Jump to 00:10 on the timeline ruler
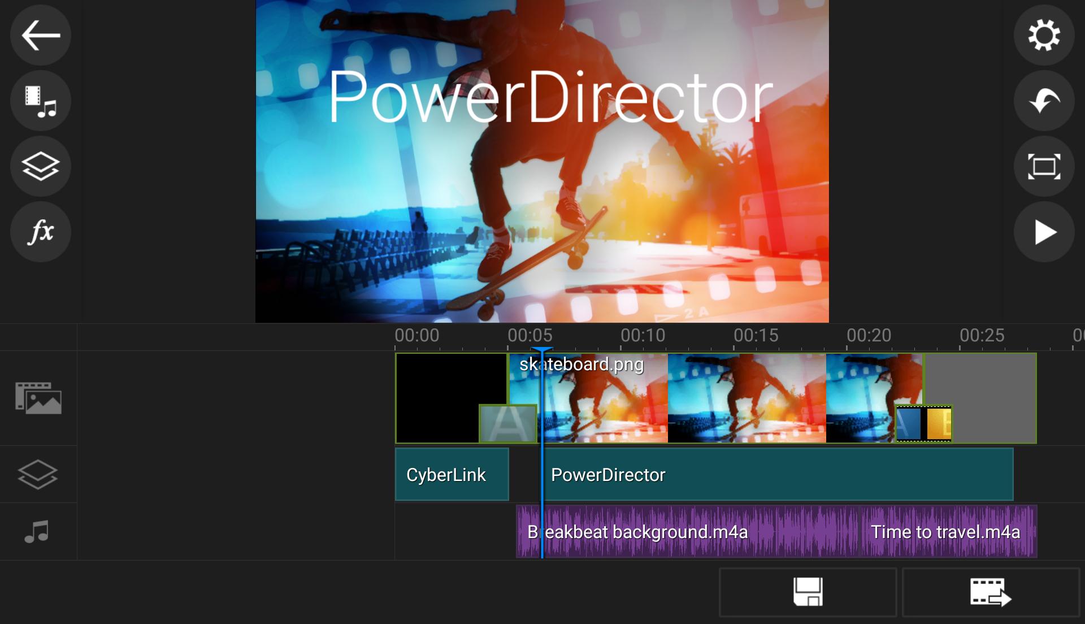This screenshot has width=1085, height=624. (643, 336)
